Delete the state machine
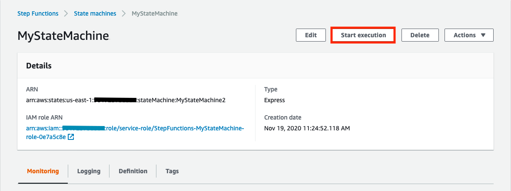Screen dimensions: 511x191 pyautogui.click(x=420, y=35)
